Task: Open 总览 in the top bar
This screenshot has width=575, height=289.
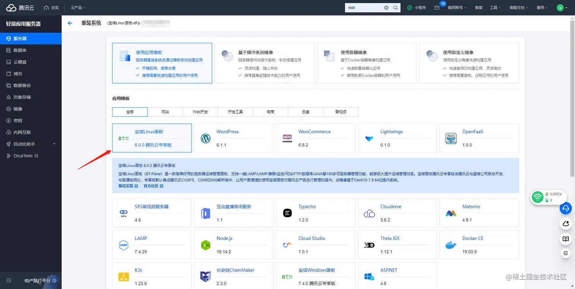Action: tap(52, 8)
